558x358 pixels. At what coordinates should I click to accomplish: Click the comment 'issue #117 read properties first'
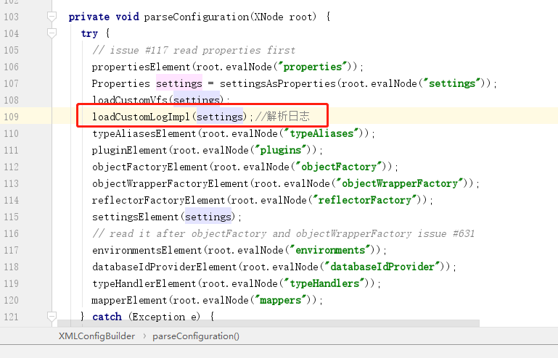194,50
